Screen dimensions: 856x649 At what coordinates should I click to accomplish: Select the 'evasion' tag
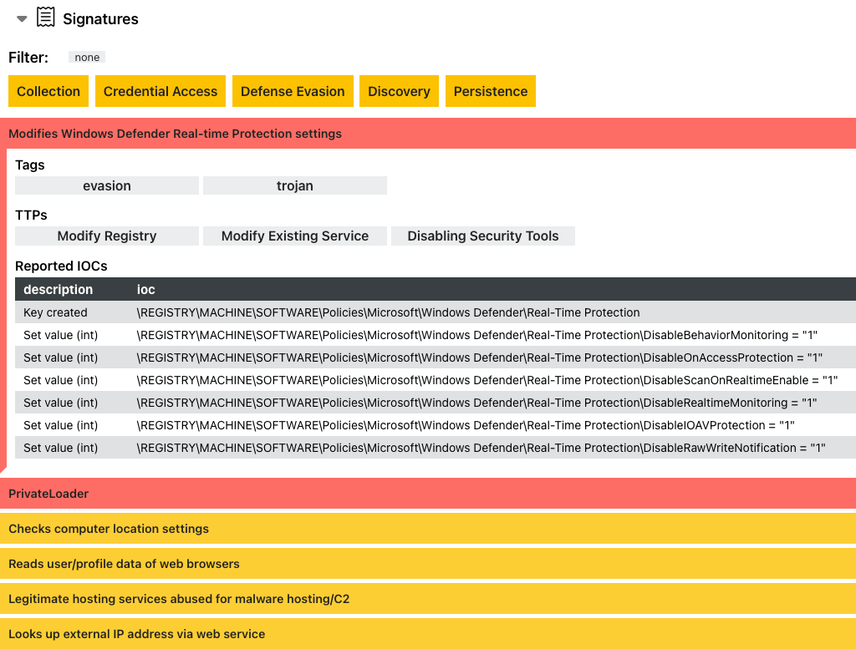106,185
